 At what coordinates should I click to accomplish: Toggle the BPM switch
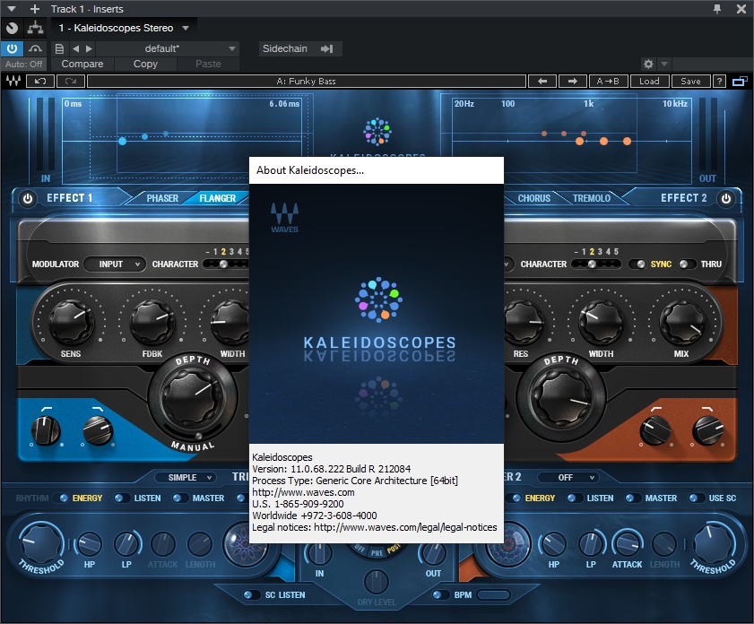click(440, 594)
